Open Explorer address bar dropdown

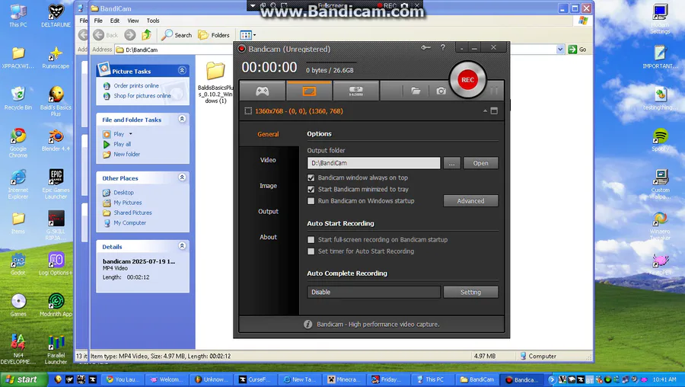tap(560, 50)
